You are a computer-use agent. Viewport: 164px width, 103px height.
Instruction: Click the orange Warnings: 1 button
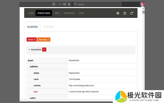point(44,40)
